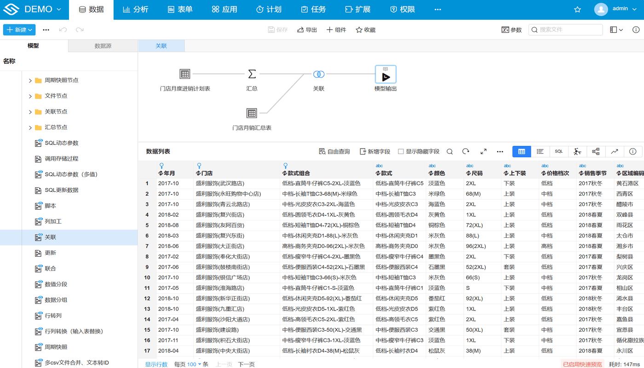Open the 分析 menu in top navigation
This screenshot has width=644, height=368.
(135, 9)
